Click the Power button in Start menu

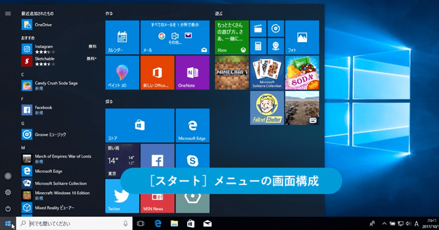click(x=8, y=209)
